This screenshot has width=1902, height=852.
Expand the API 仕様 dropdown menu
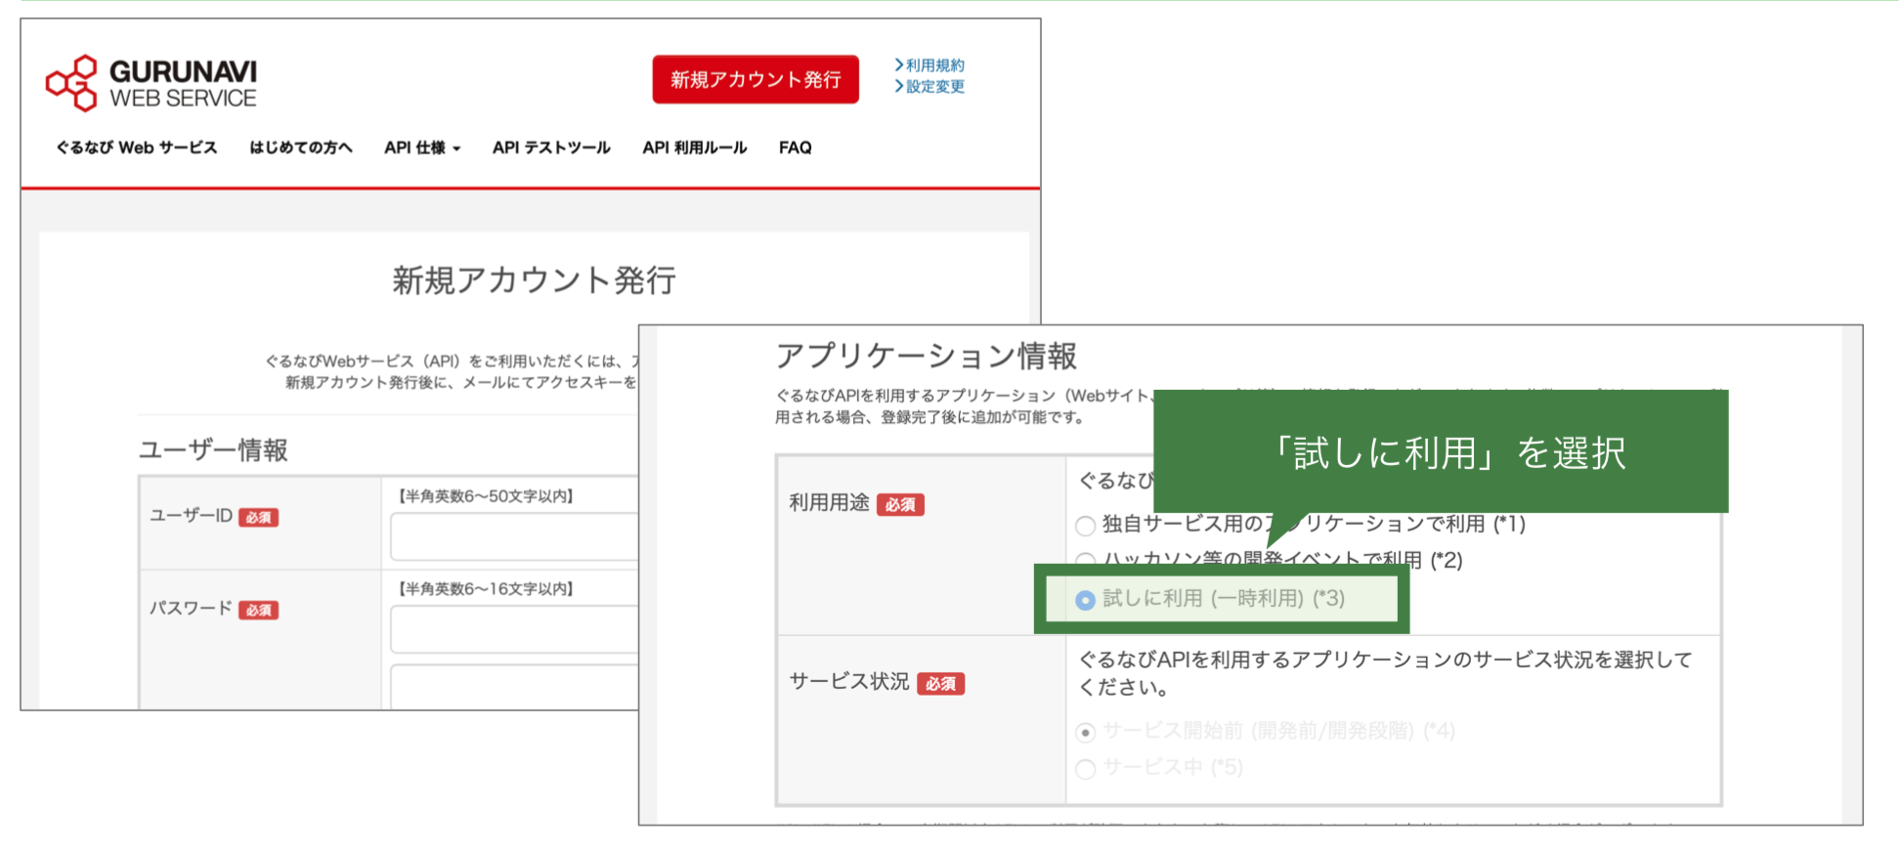(422, 148)
